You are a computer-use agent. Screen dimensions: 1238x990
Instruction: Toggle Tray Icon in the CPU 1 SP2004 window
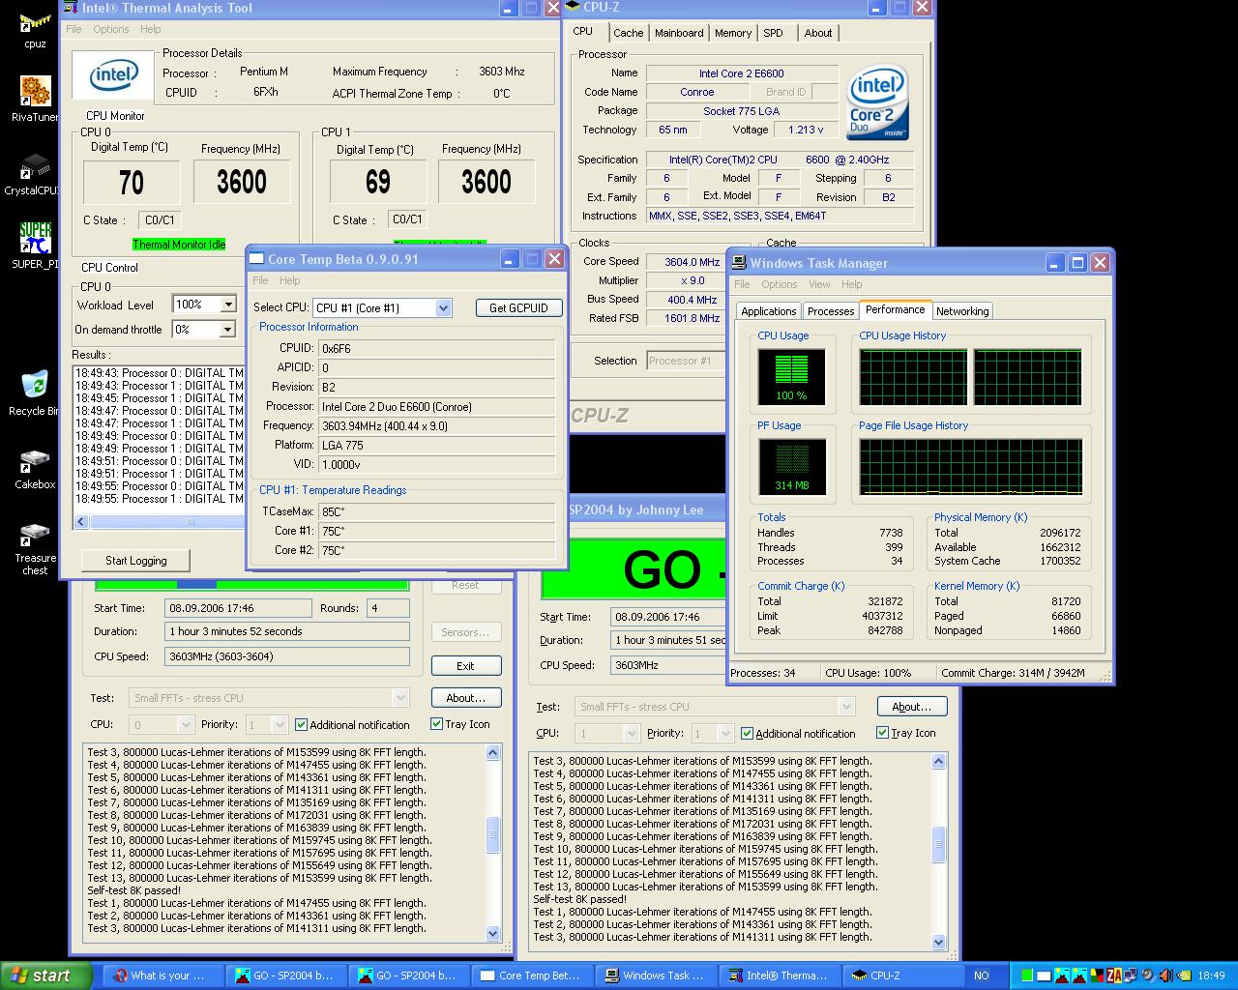point(906,732)
